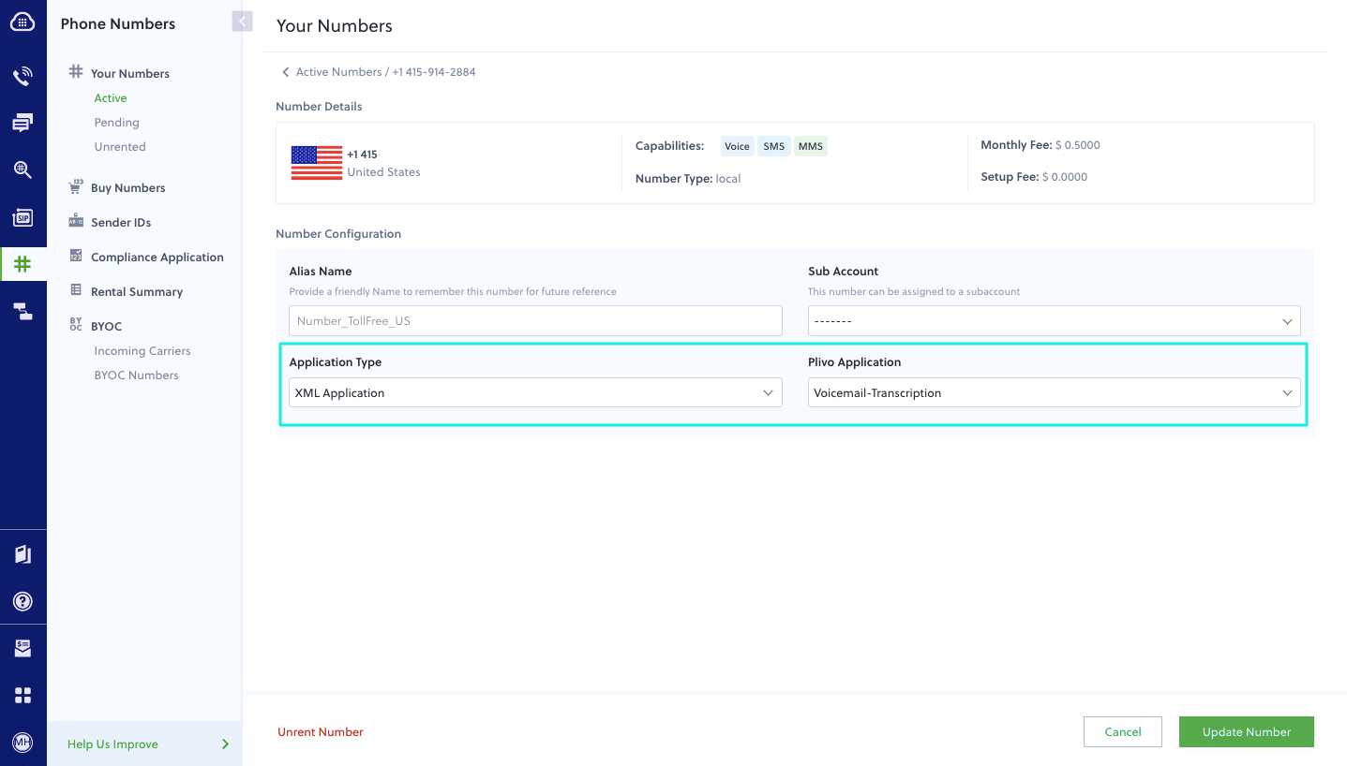Image resolution: width=1347 pixels, height=766 pixels.
Task: Open the Overview cloud icon in sidebar
Action: pos(22,22)
